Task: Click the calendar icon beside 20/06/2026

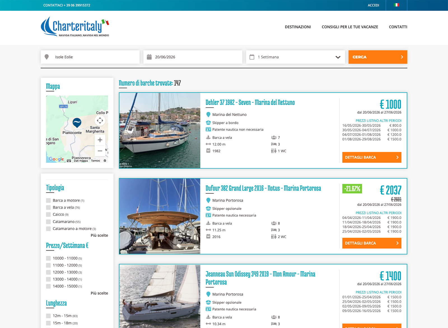Action: pyautogui.click(x=149, y=57)
